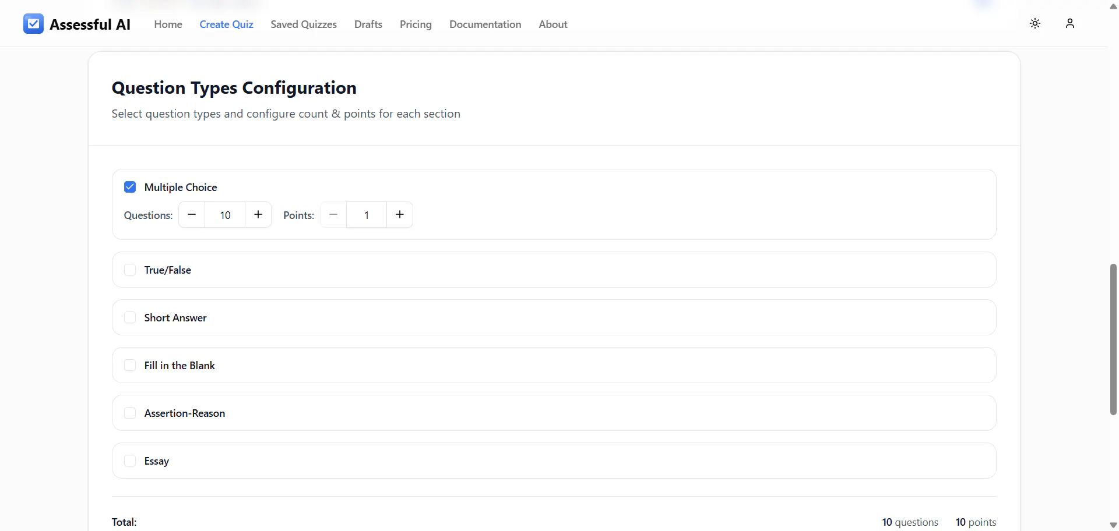Click the True/False label text

[x=168, y=270]
